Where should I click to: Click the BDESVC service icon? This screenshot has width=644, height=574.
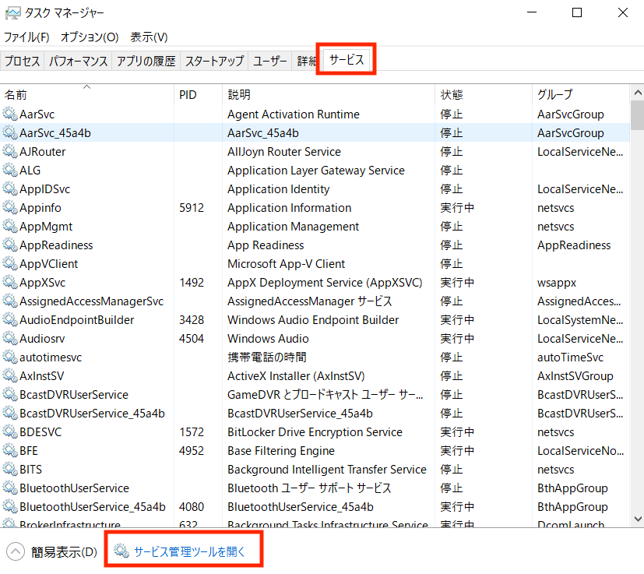(x=11, y=431)
